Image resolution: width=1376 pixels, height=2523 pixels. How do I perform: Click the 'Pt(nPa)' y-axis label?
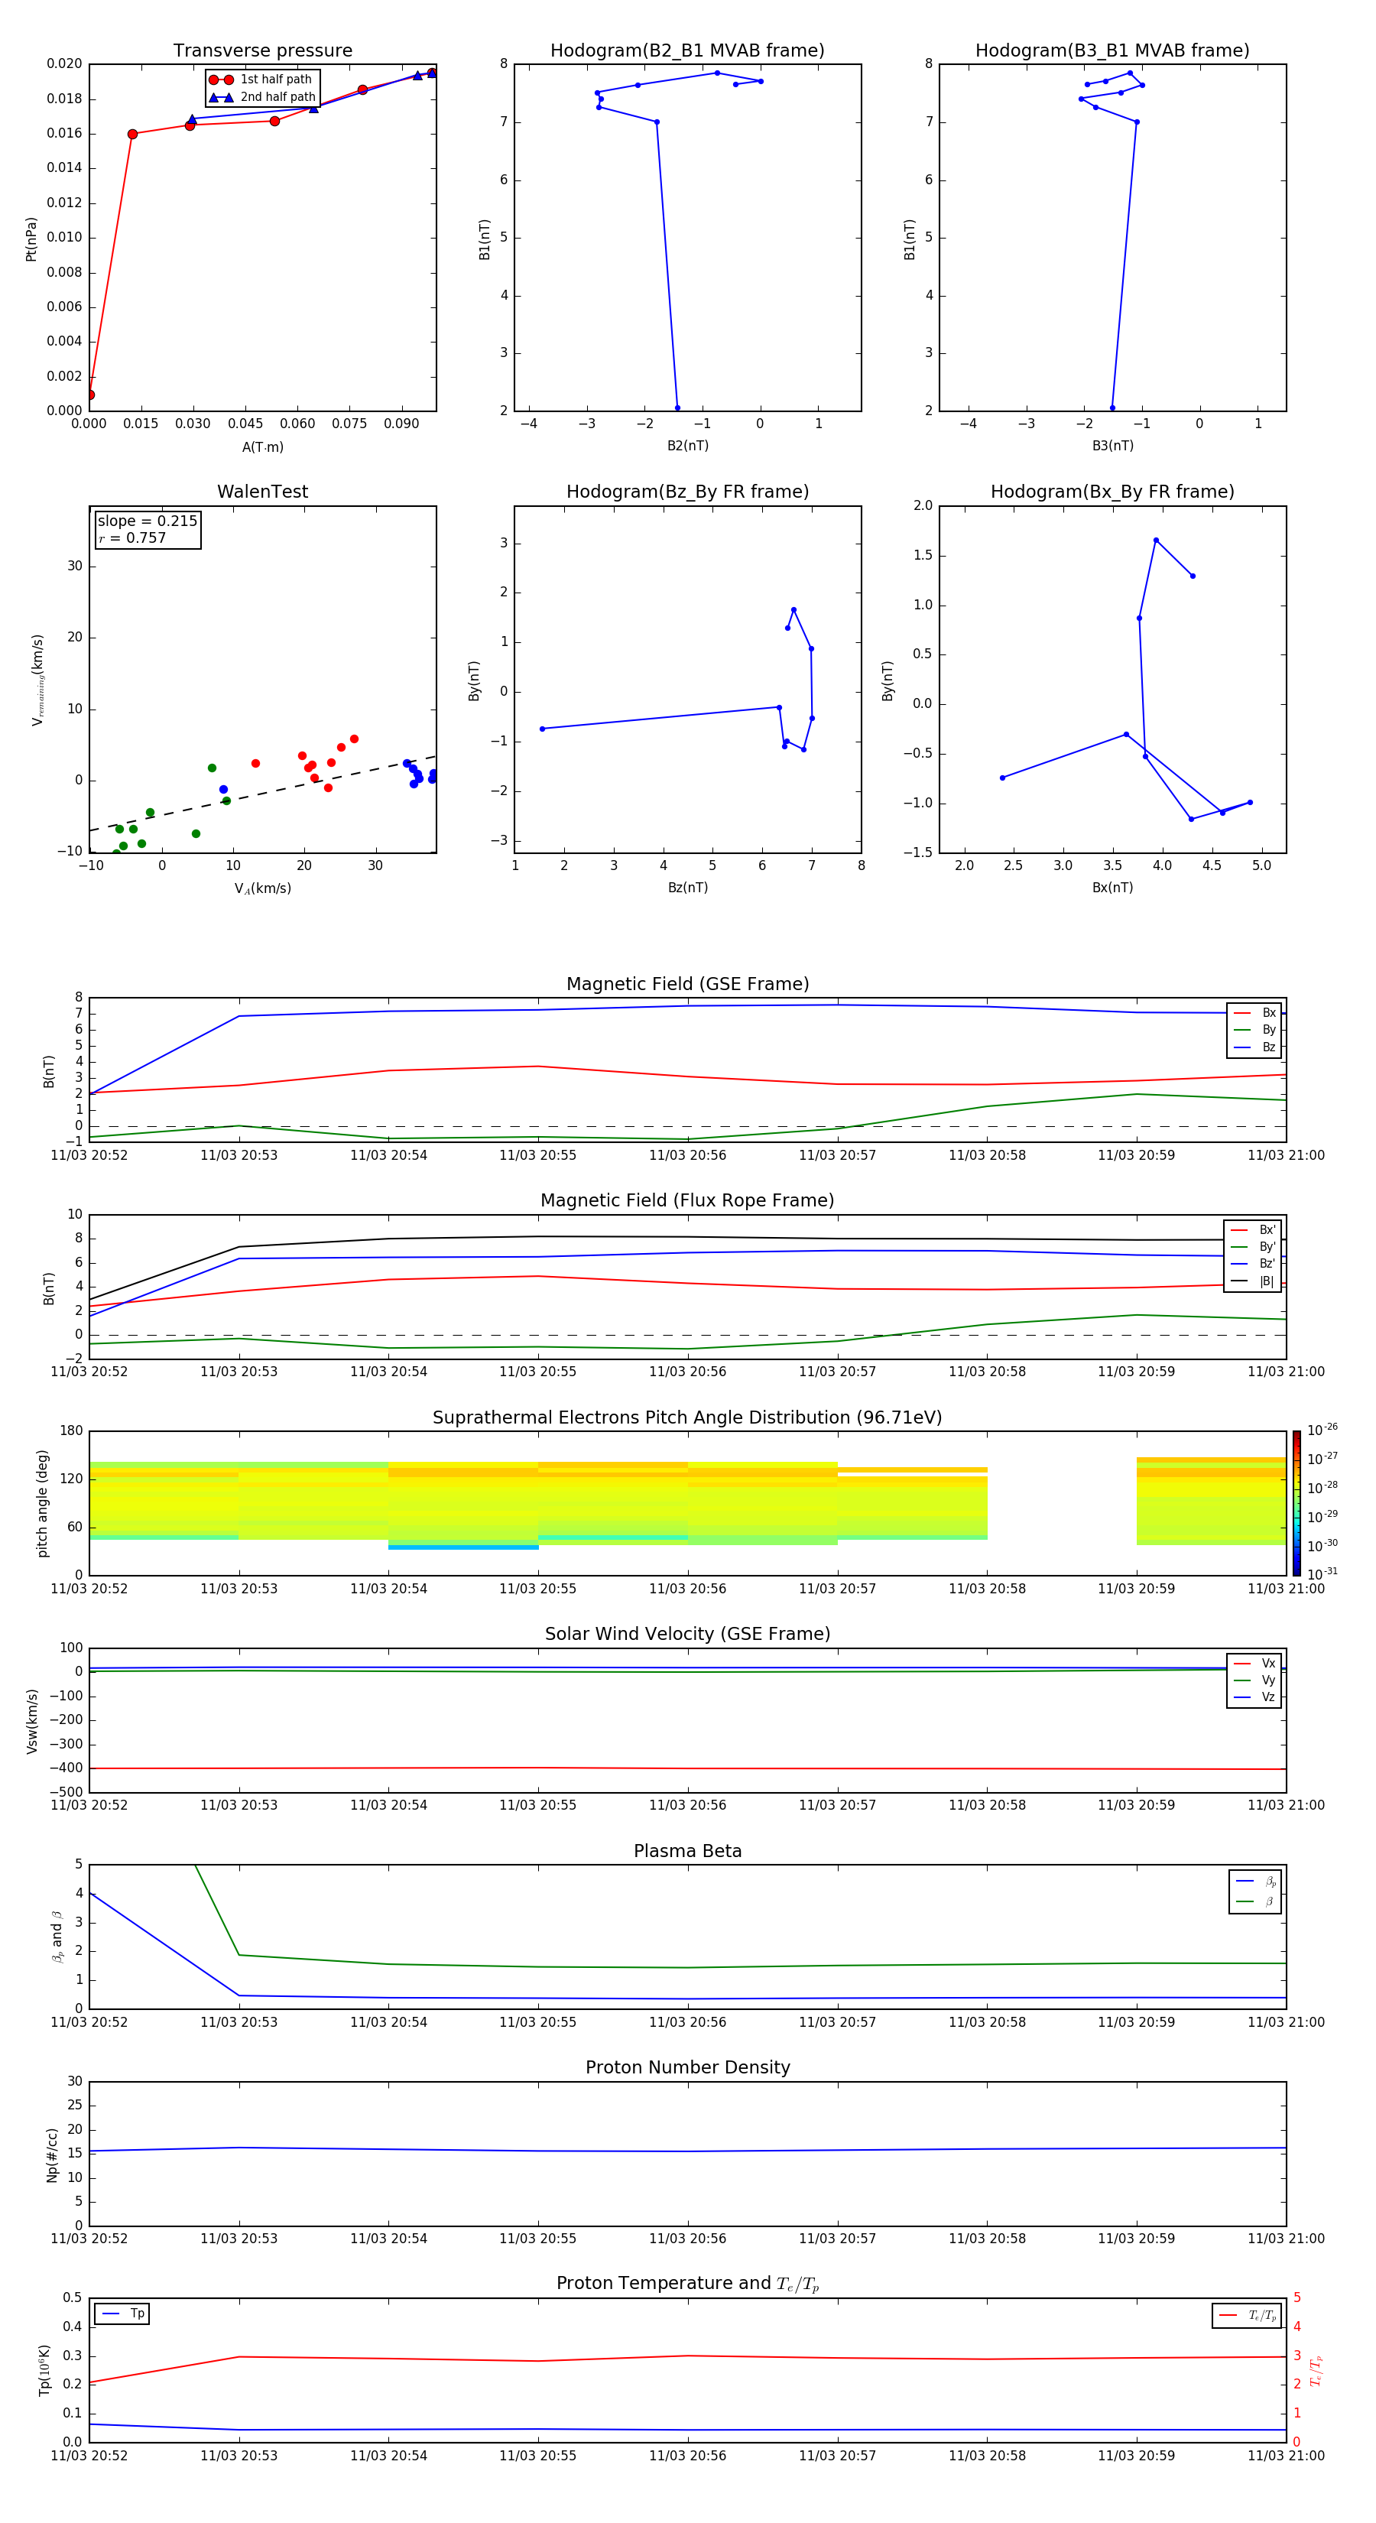[31, 239]
